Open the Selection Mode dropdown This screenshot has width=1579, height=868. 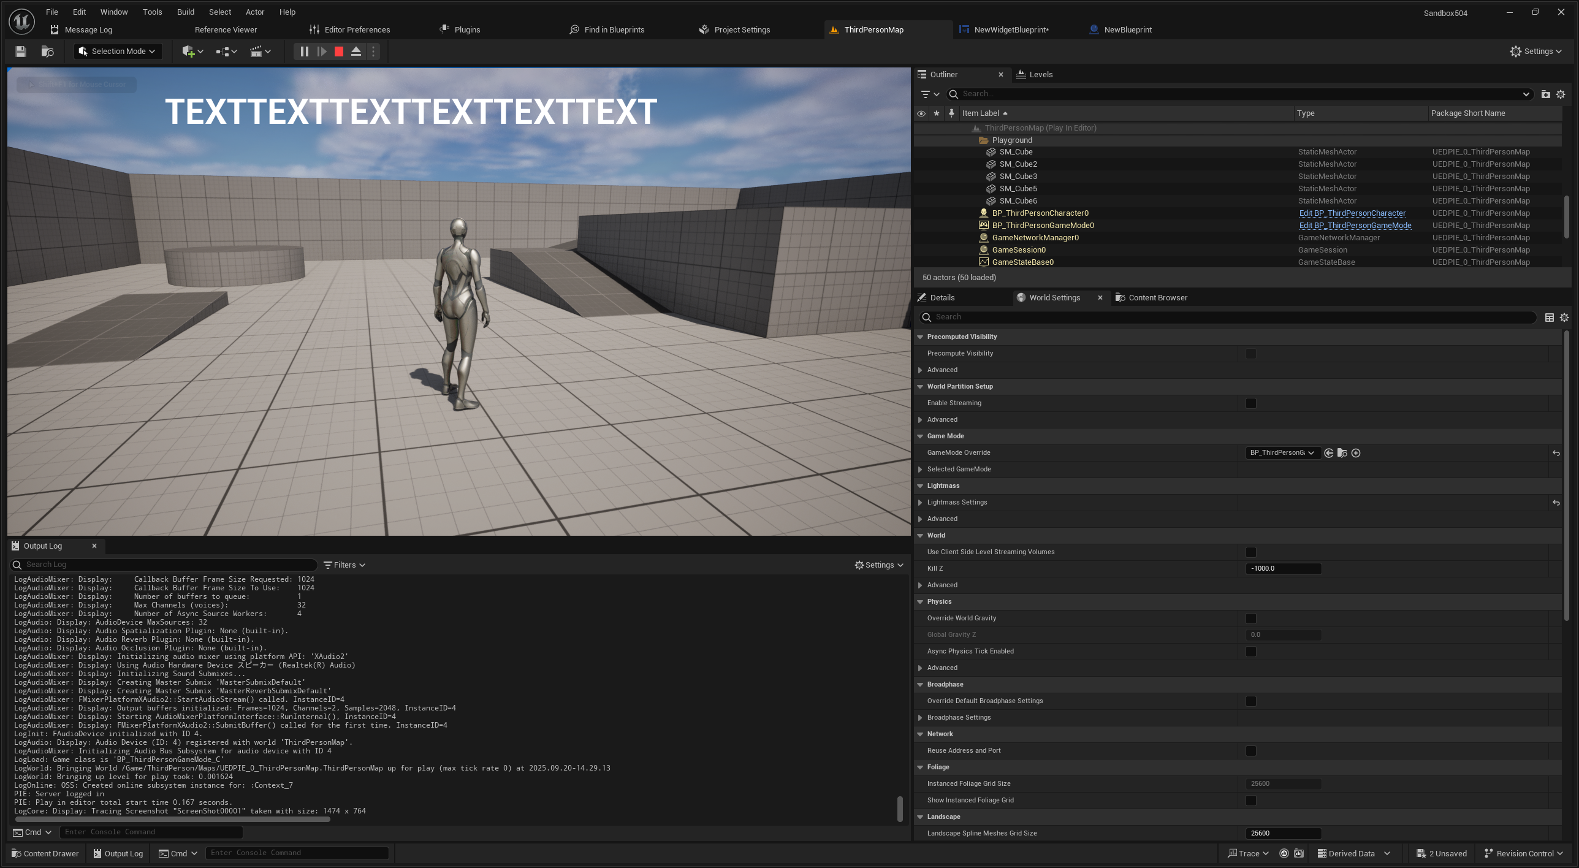118,51
